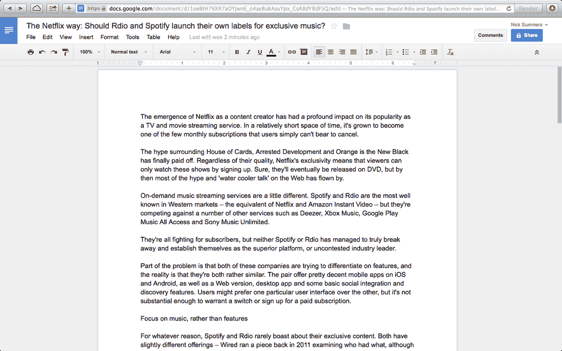Viewport: 562px width, 351px height.
Task: Open document comments via Comments button
Action: tap(490, 35)
